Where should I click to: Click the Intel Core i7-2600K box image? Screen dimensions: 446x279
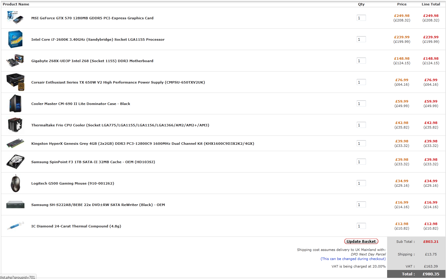point(15,39)
